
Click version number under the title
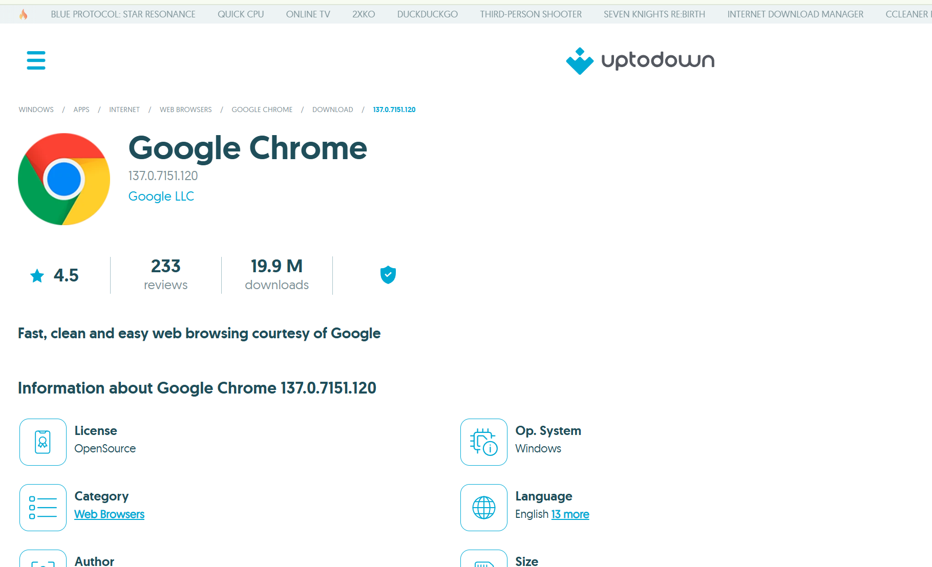point(163,176)
